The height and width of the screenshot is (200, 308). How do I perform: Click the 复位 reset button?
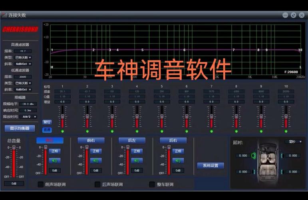(x=47, y=122)
